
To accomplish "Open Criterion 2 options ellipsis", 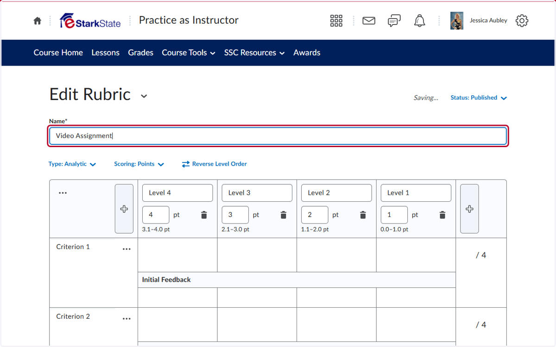I will point(126,319).
